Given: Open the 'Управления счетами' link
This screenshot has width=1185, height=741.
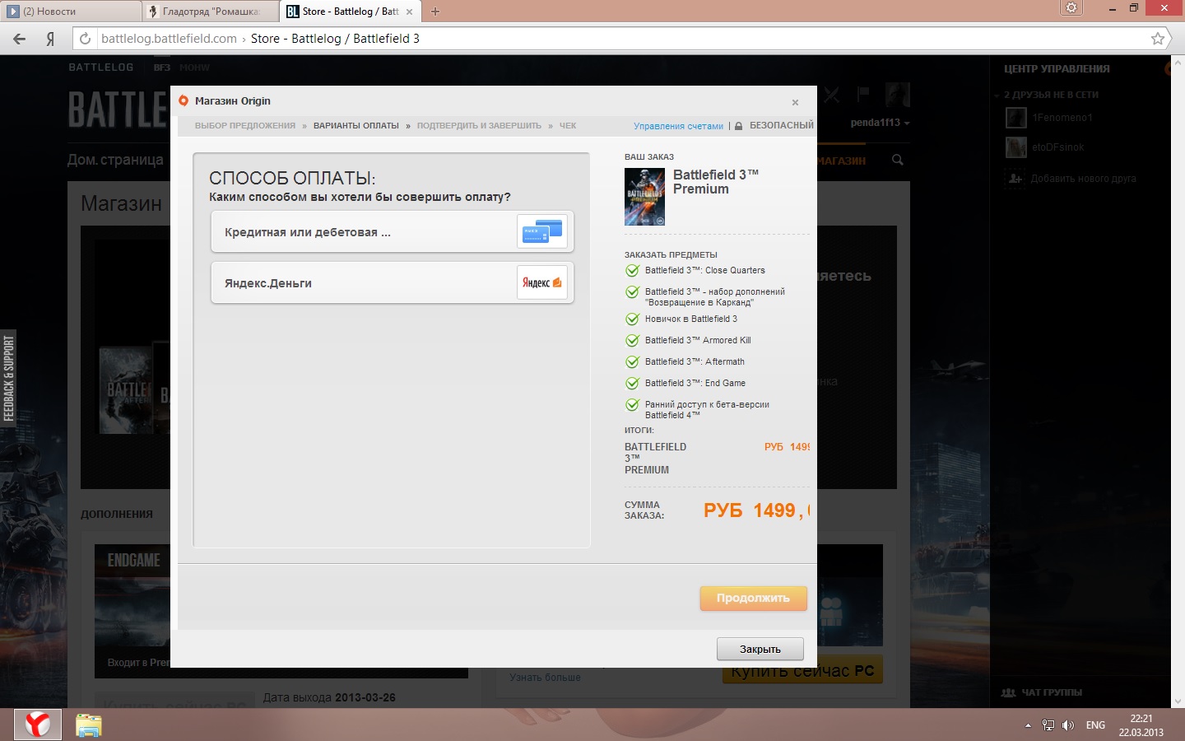Looking at the screenshot, I should pos(678,126).
